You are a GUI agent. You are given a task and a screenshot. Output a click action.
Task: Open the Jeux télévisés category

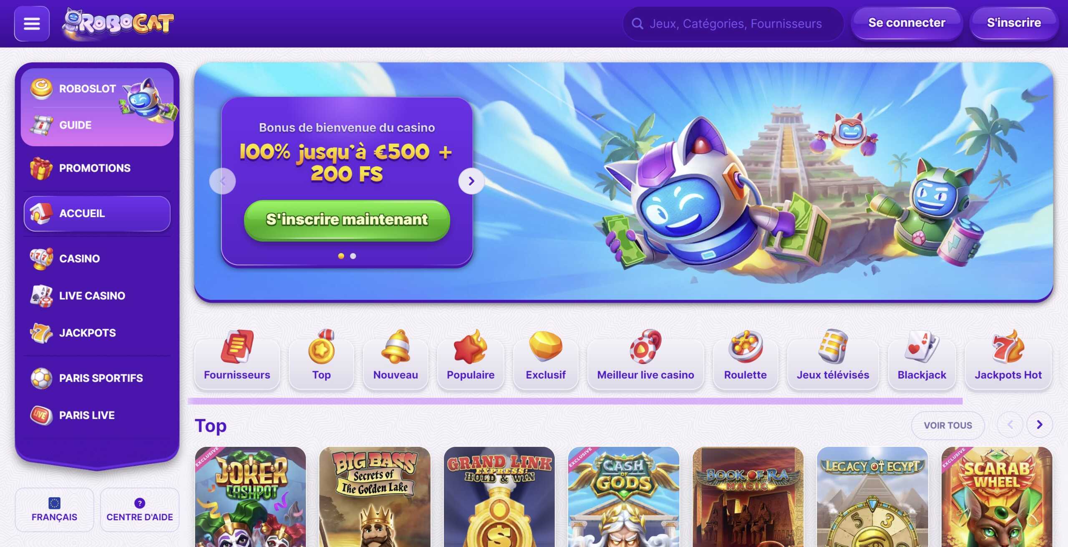(833, 360)
